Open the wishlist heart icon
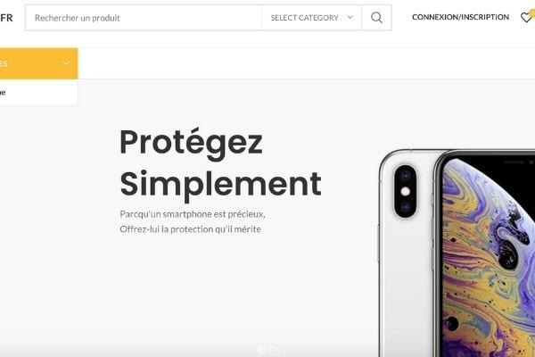Image resolution: width=535 pixels, height=357 pixels. tap(526, 18)
